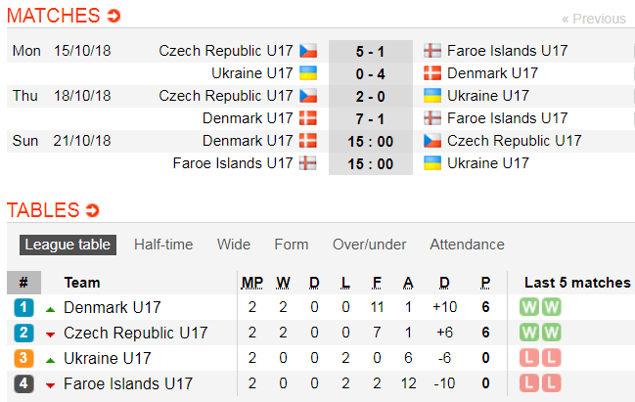The height and width of the screenshot is (402, 635).
Task: Open Denmark vs Czech Republic 15 : 00 fixture
Action: coord(370,141)
